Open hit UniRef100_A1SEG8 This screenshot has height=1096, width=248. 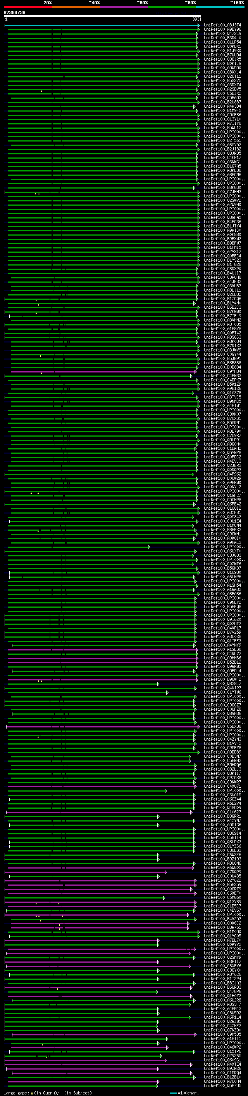click(x=222, y=650)
